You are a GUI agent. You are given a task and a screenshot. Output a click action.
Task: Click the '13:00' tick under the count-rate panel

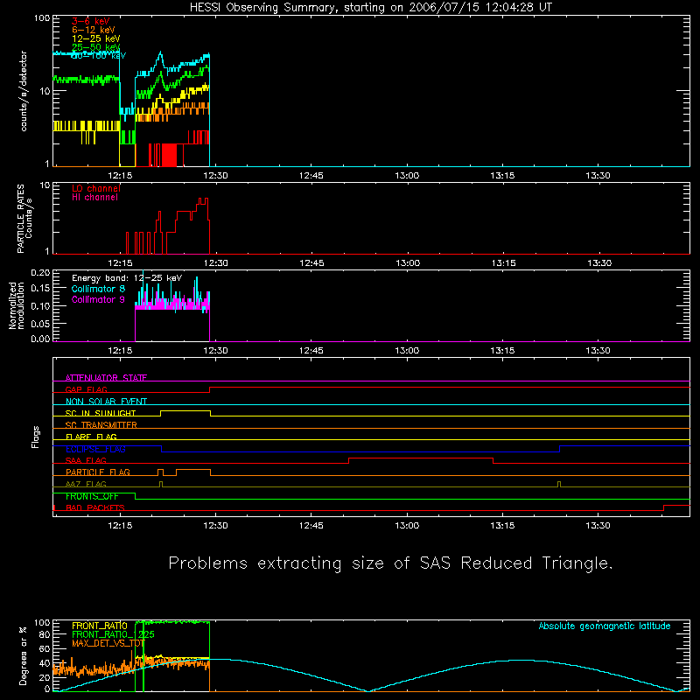(407, 176)
